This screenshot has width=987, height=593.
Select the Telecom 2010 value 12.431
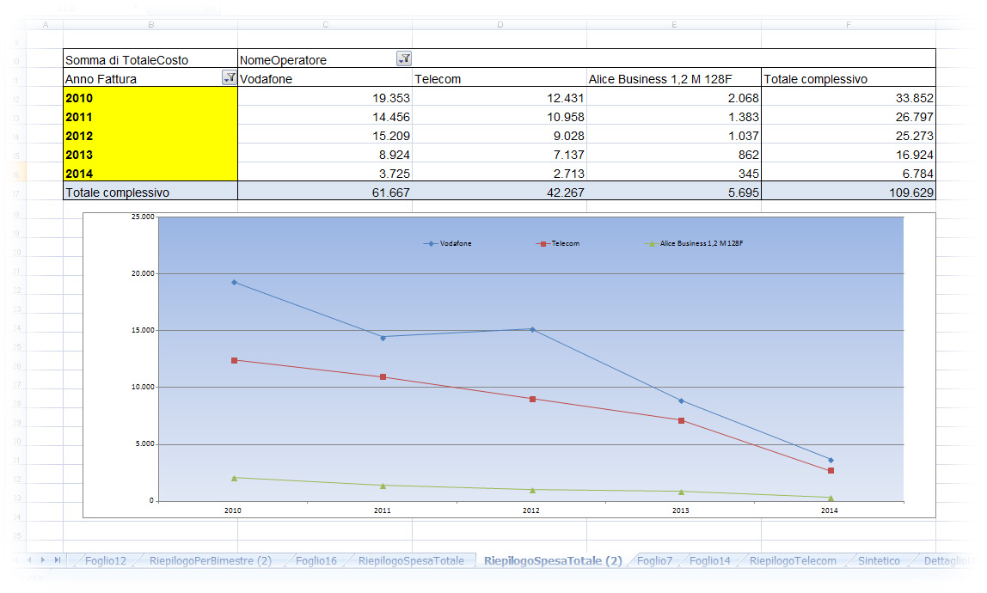[500, 98]
